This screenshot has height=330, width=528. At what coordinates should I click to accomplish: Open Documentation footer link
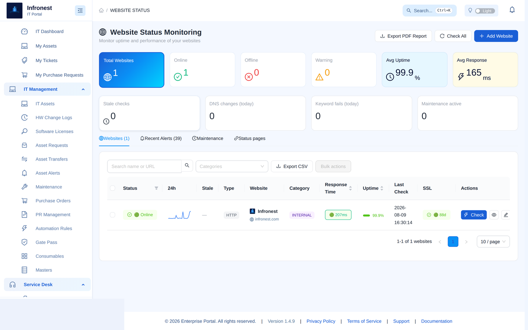(x=437, y=321)
